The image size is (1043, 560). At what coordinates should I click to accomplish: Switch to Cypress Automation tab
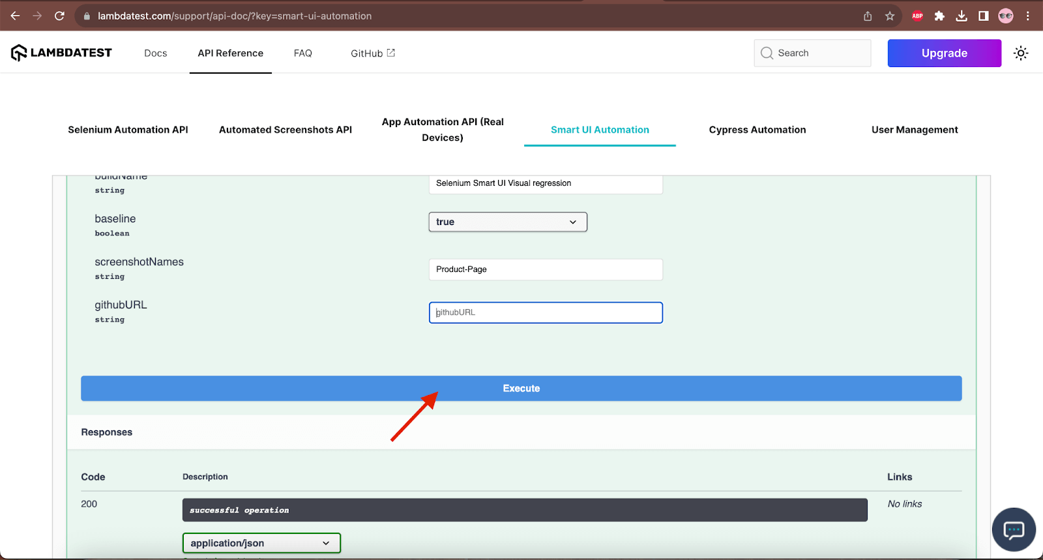(757, 130)
